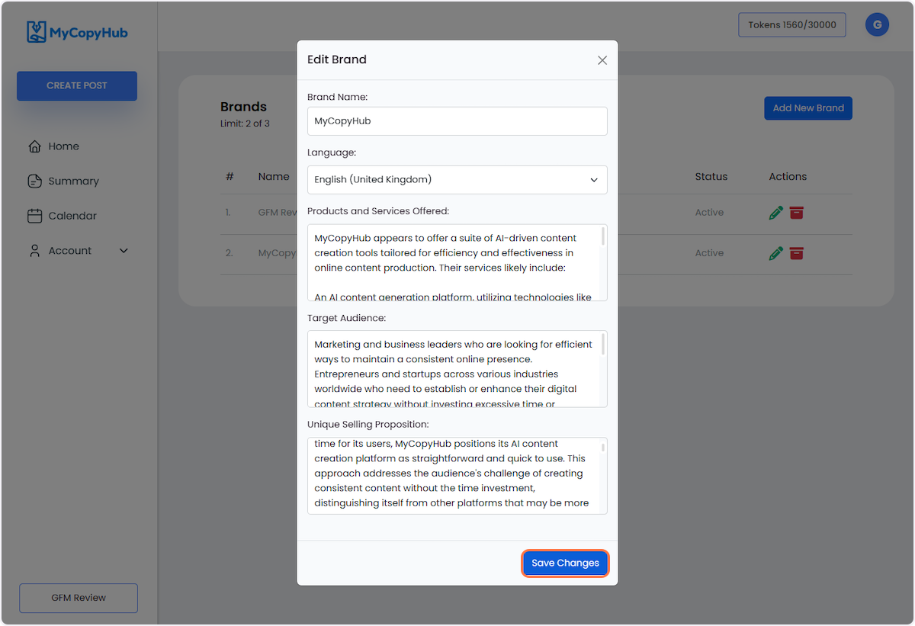Click the Target Audience scrollbar
The image size is (915, 626).
point(604,345)
